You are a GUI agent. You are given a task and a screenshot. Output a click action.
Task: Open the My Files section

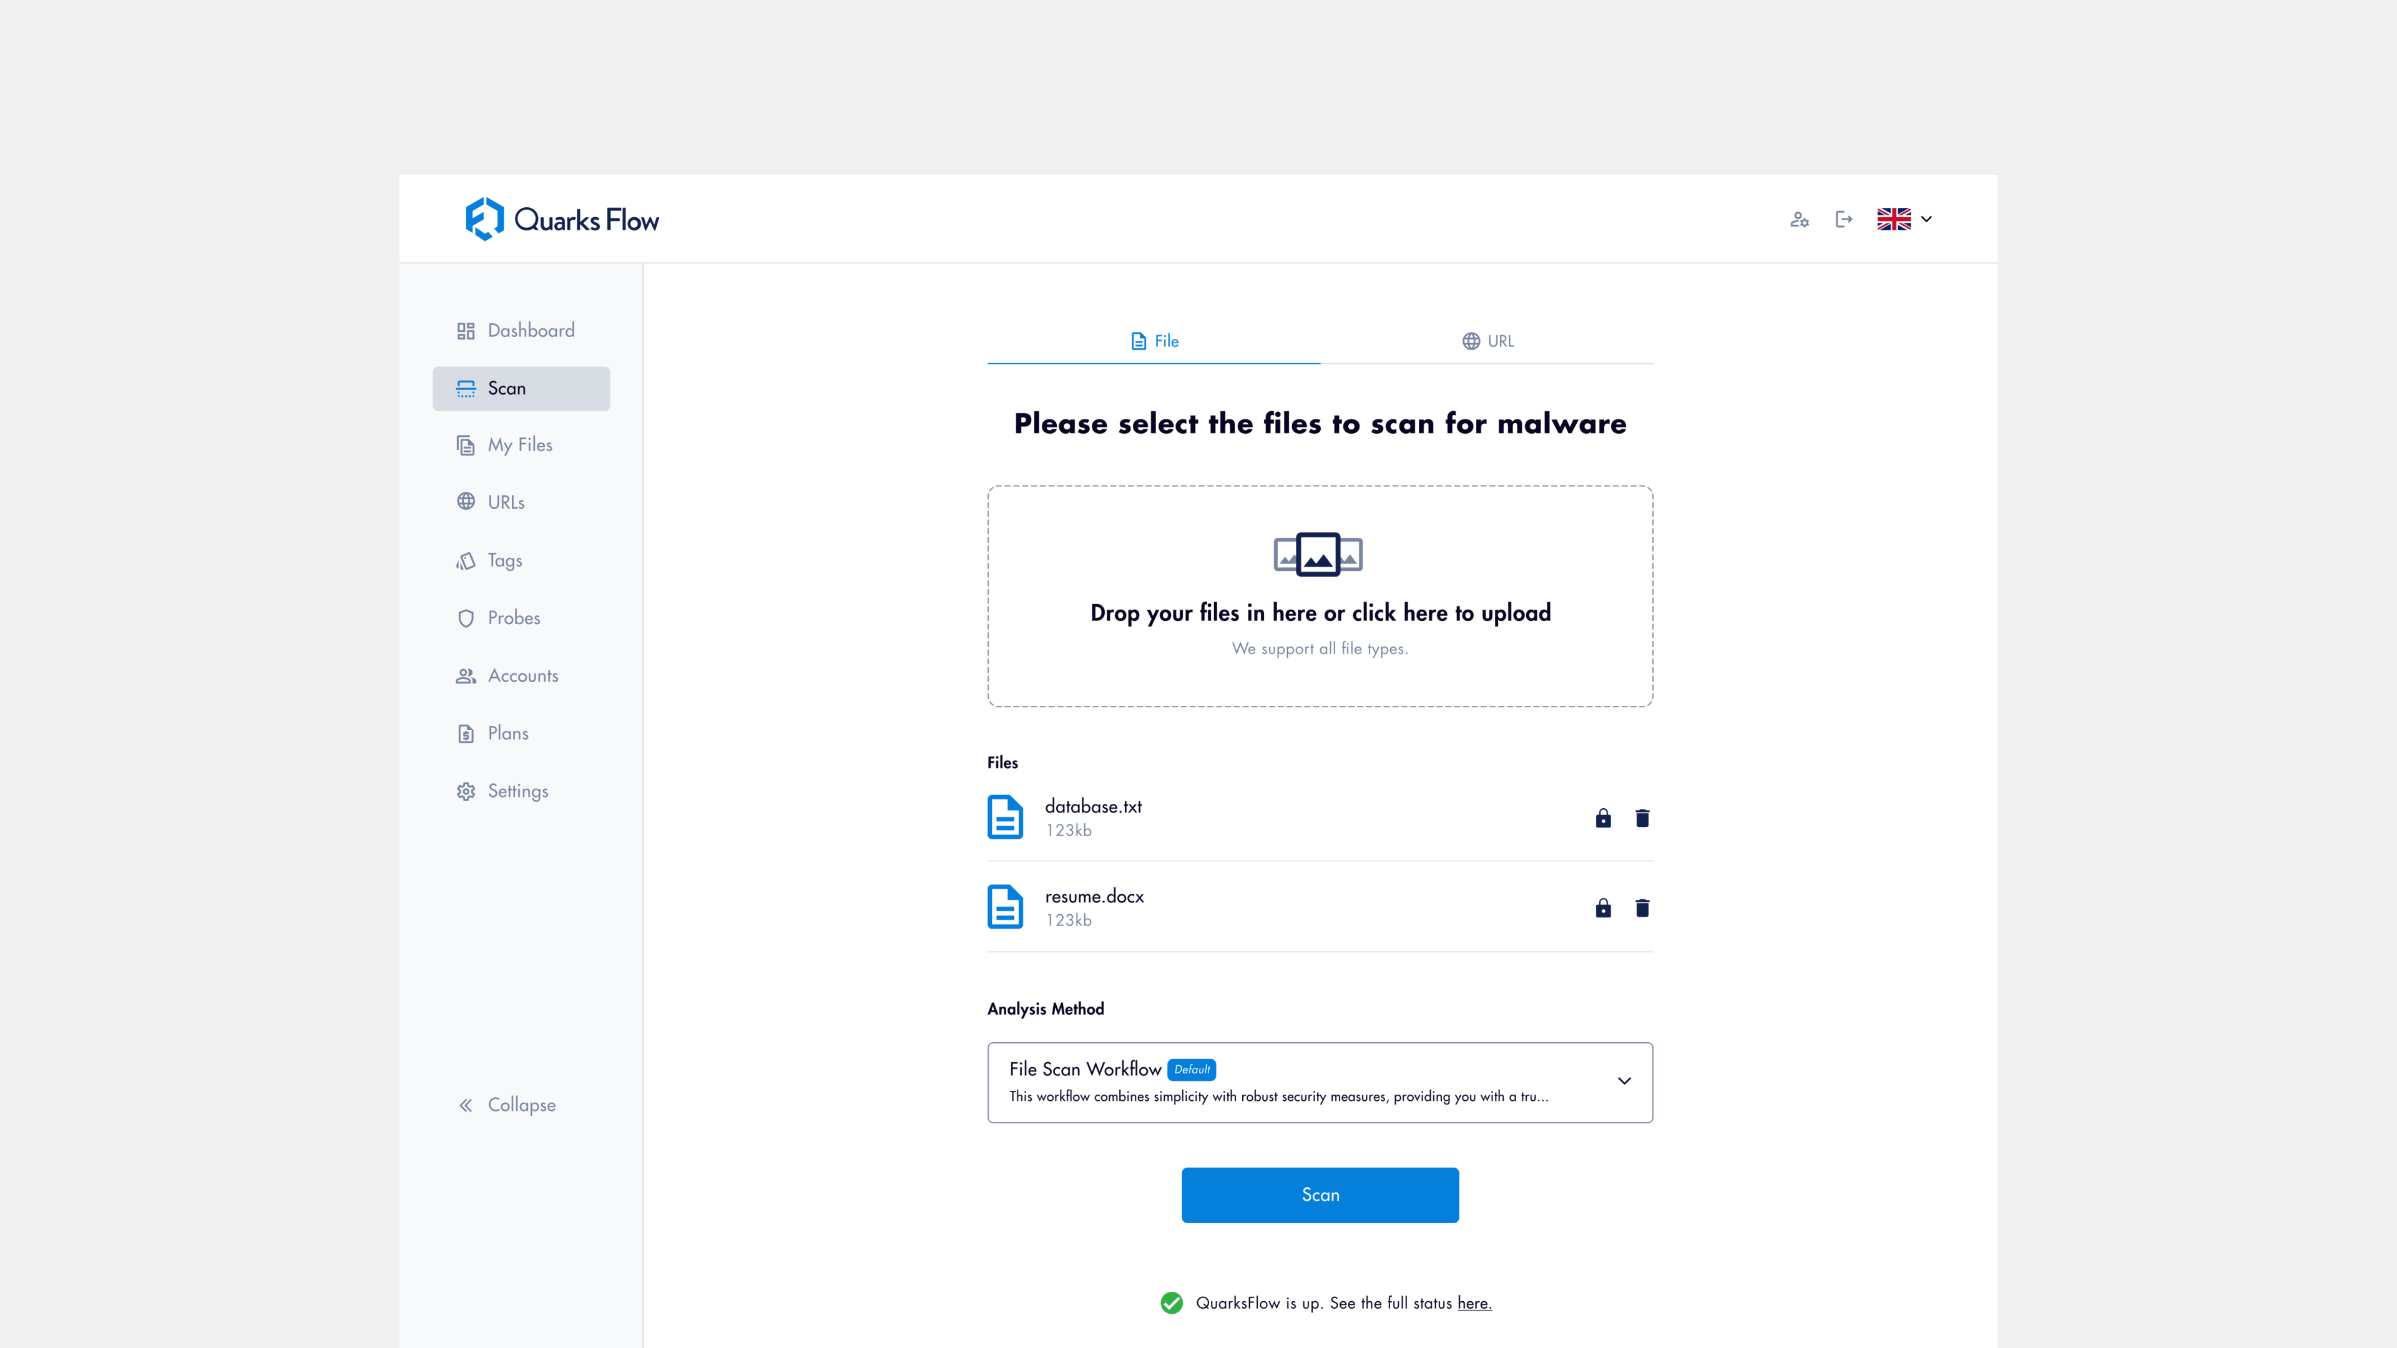point(521,445)
